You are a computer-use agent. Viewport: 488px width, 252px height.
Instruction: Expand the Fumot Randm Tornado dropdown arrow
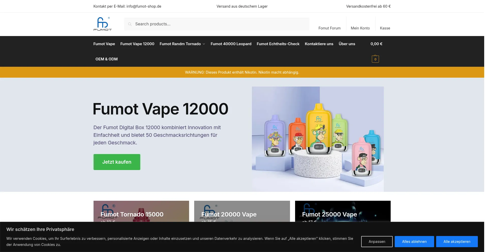click(x=204, y=44)
